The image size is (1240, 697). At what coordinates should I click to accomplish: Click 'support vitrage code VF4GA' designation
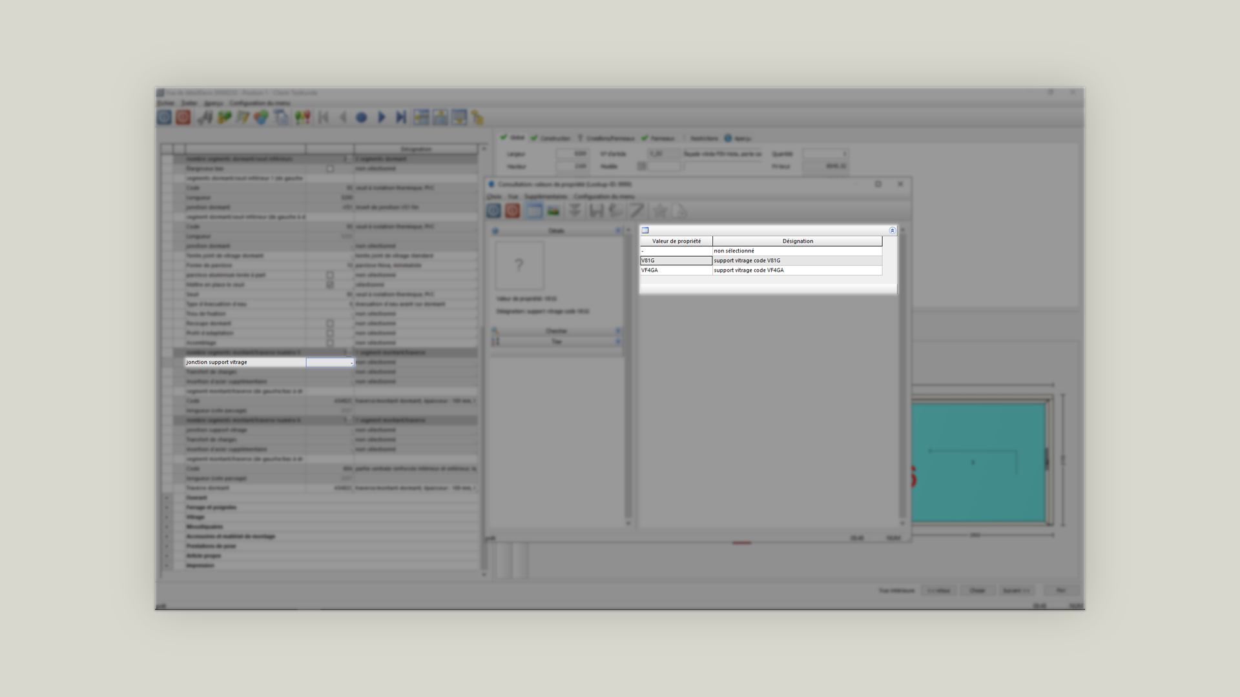798,270
